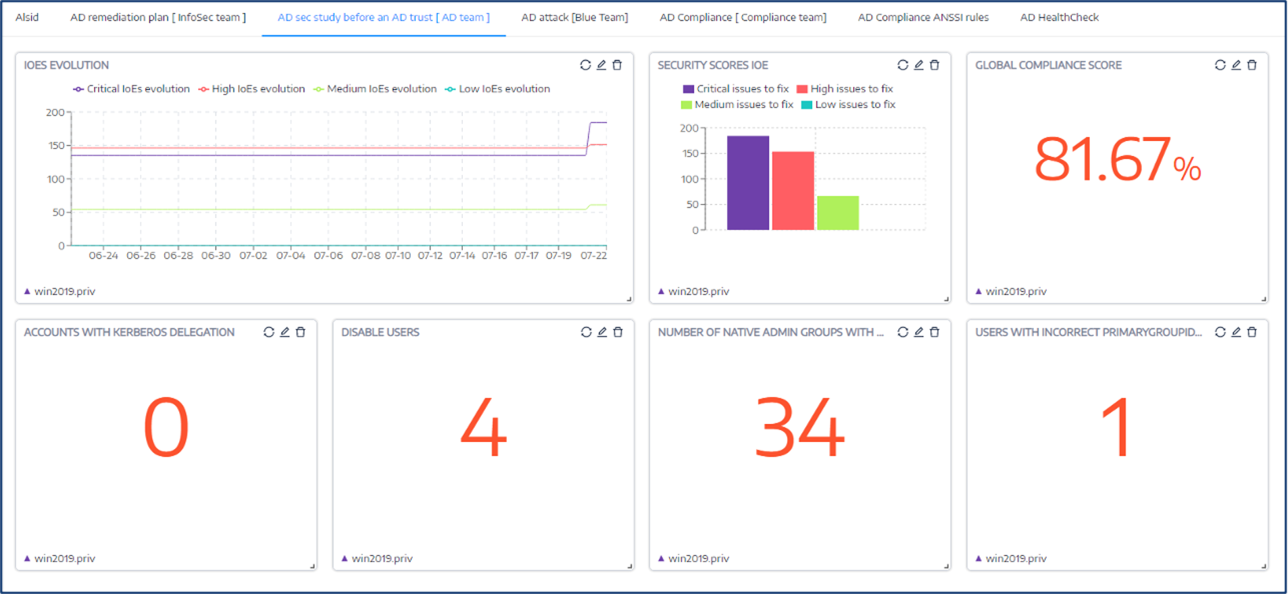The height and width of the screenshot is (594, 1288).
Task: Edit the Users with Incorrect PrimaryGroupID widget
Action: 1236,332
